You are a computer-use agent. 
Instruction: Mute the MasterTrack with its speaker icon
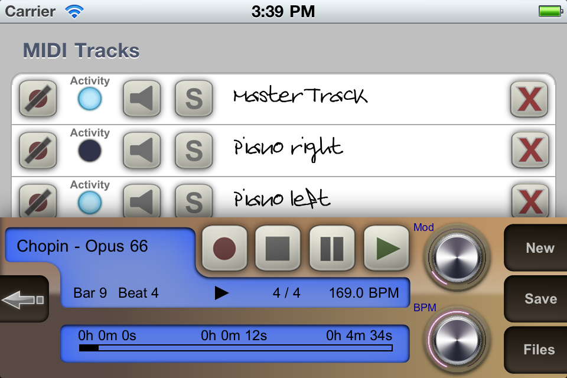(142, 99)
